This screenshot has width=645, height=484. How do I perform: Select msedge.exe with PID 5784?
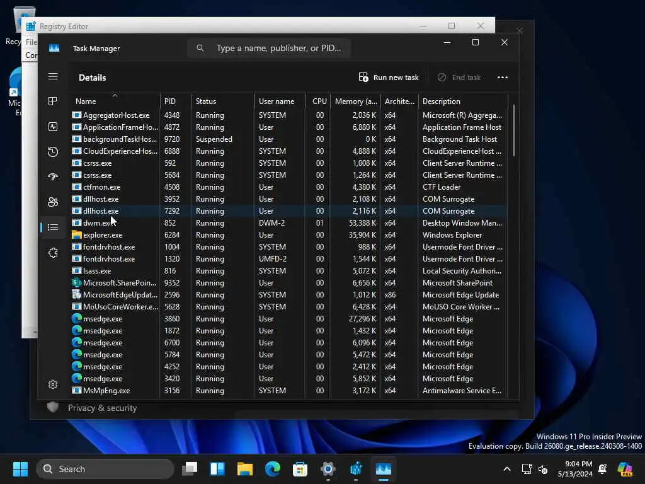288,354
